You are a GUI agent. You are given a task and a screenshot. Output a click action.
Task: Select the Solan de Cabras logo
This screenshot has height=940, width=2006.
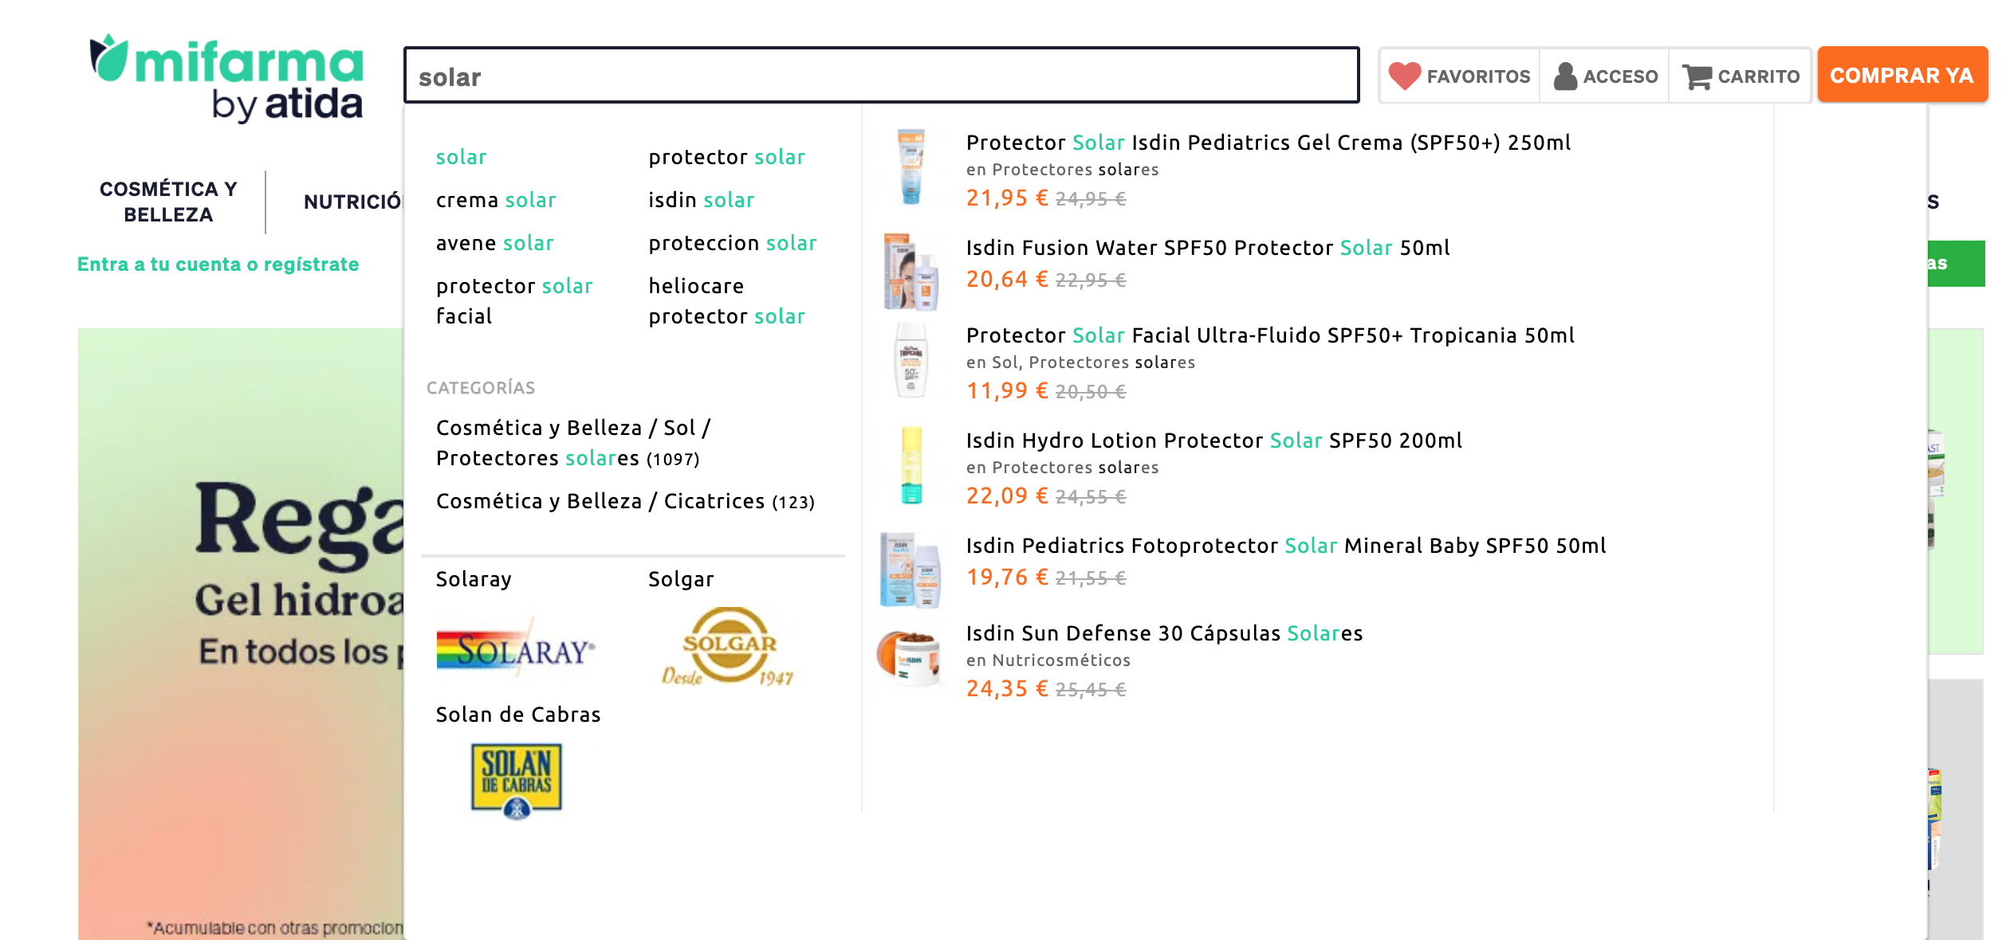point(517,781)
